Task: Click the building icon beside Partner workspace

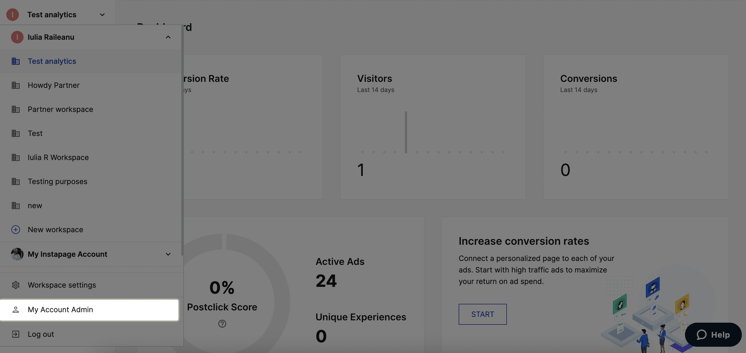Action: [x=16, y=109]
